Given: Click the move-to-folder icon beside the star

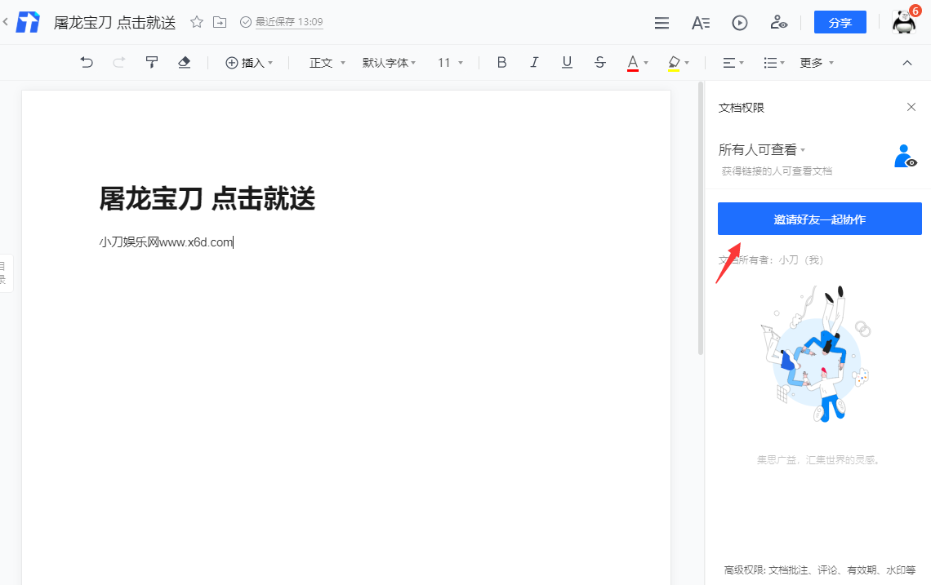Looking at the screenshot, I should 219,24.
